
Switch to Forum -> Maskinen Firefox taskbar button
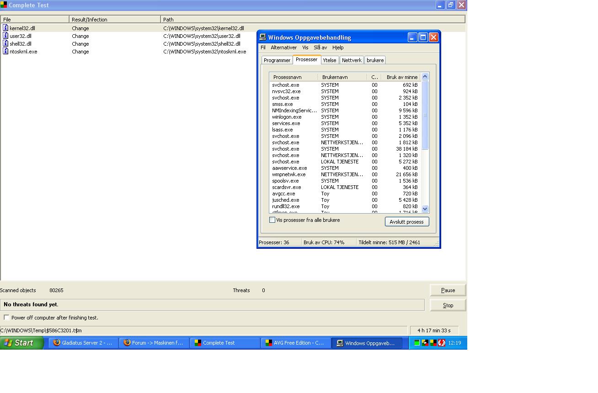154,343
